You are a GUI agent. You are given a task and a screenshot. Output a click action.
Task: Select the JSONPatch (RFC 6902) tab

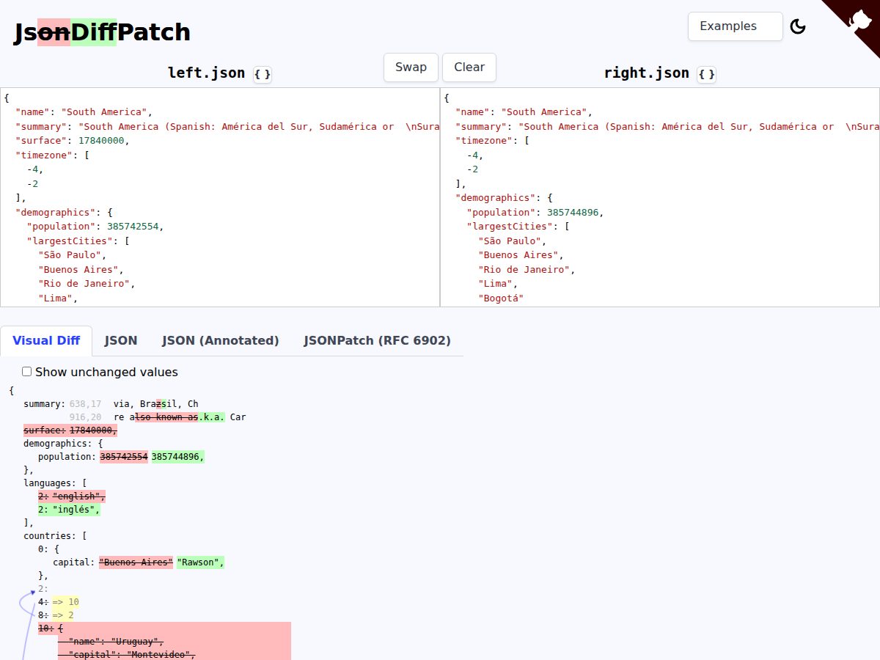(377, 340)
